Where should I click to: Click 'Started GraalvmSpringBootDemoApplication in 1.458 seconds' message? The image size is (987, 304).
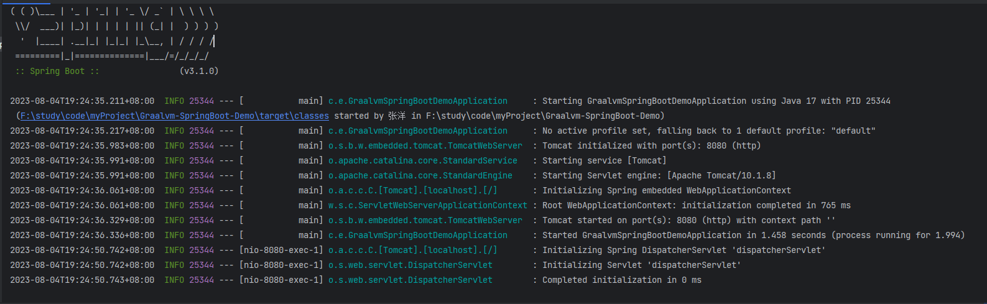[754, 235]
